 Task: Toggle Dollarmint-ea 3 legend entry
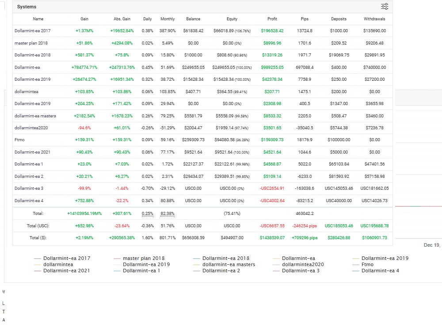point(296,271)
